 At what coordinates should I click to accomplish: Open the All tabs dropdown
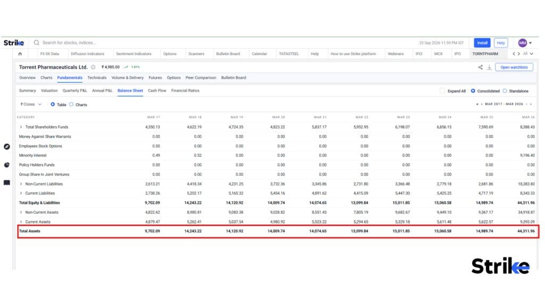click(528, 54)
